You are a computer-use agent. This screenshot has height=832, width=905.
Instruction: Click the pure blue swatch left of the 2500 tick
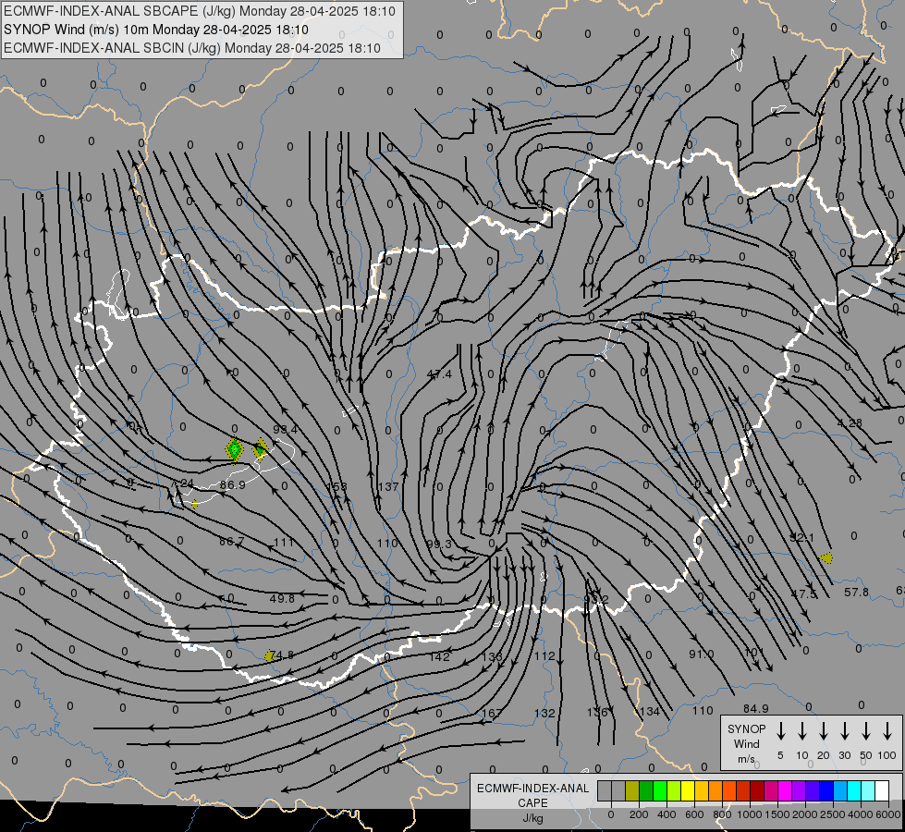pyautogui.click(x=826, y=791)
